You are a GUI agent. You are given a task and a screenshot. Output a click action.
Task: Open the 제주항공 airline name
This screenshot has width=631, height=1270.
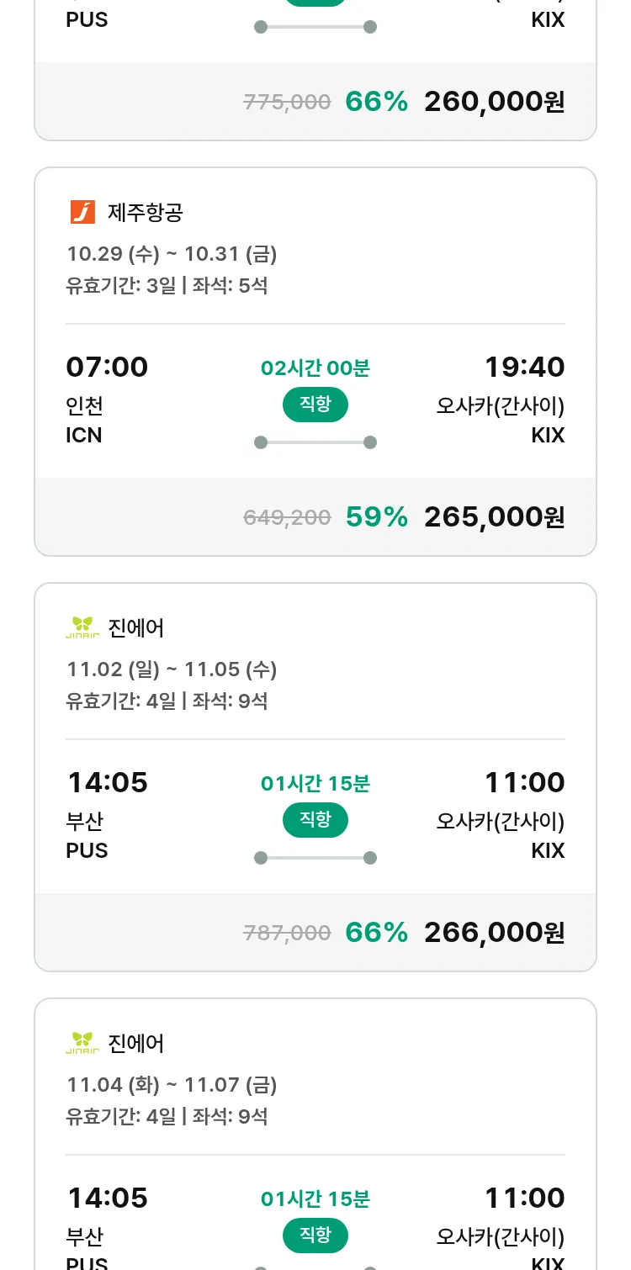click(146, 213)
